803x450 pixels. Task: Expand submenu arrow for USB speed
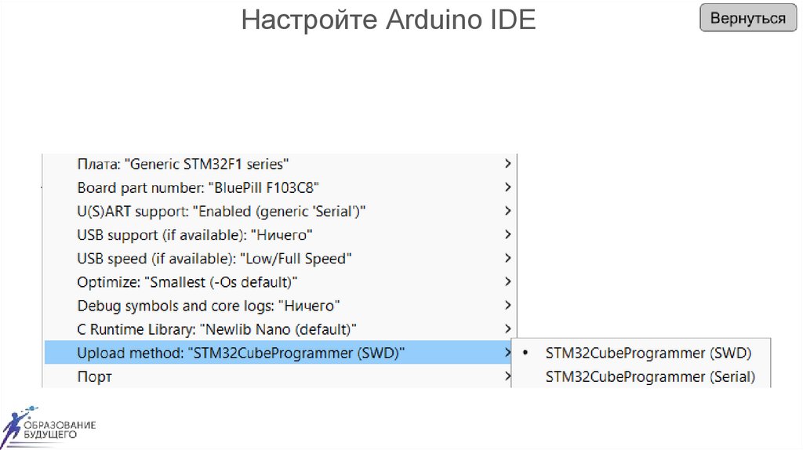pyautogui.click(x=507, y=257)
